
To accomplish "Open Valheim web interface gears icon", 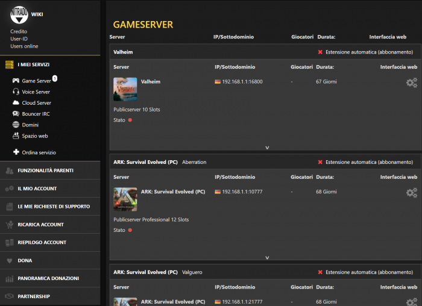I will pyautogui.click(x=412, y=83).
